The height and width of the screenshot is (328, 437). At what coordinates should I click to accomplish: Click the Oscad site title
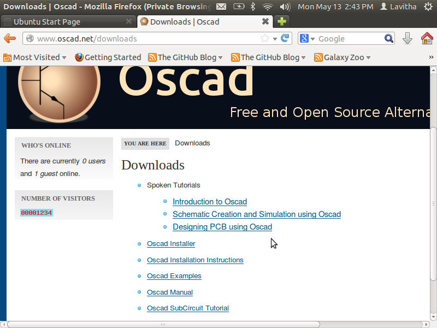point(186,81)
